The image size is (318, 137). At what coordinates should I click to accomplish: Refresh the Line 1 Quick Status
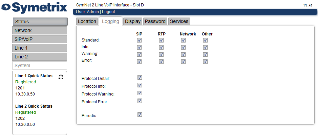[61, 77]
